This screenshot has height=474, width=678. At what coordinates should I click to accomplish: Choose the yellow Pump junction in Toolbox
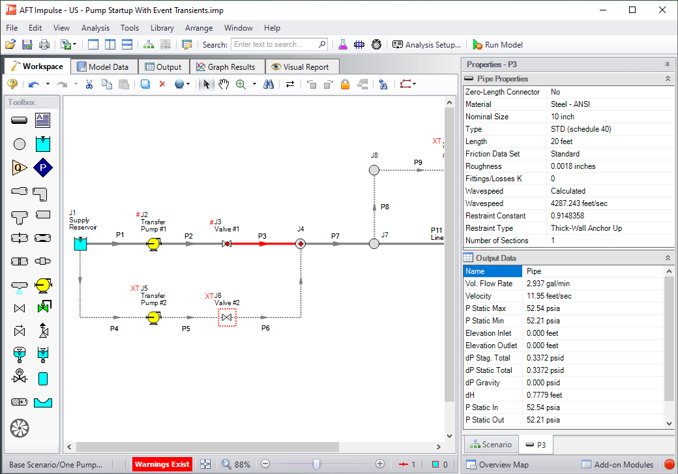click(x=42, y=285)
